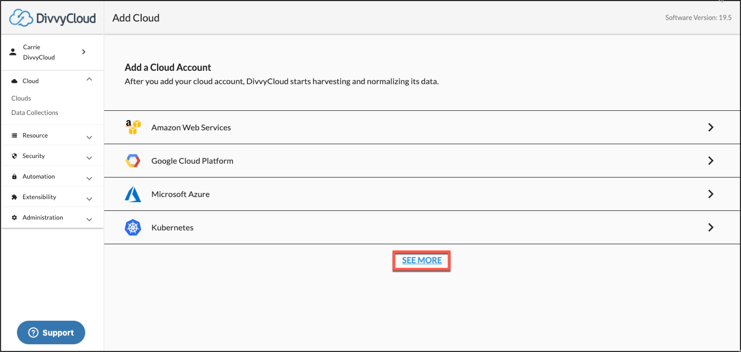This screenshot has width=741, height=352.
Task: Expand the Security section chevron
Action: click(89, 158)
